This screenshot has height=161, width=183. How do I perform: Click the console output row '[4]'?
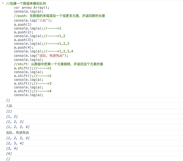click(x=91, y=154)
